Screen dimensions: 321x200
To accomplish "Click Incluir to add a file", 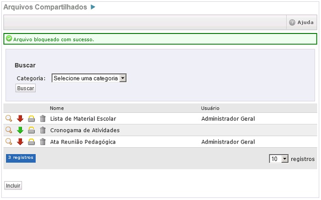I will pos(13,186).
